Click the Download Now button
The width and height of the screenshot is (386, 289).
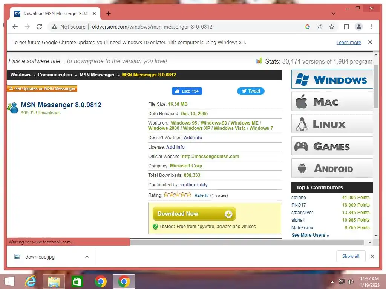click(x=194, y=214)
